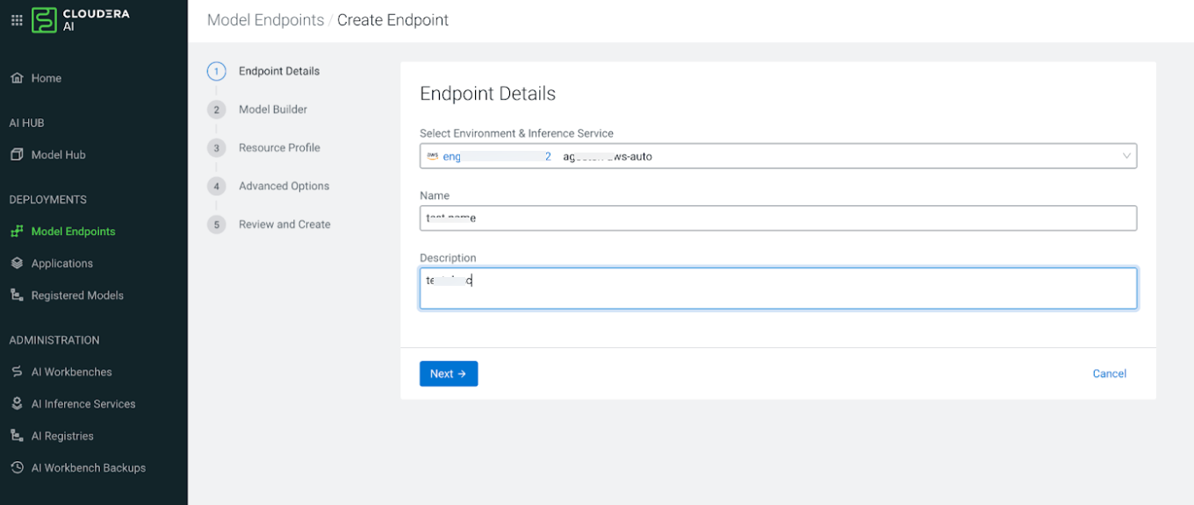
Task: Click the AI Inference Services icon
Action: [x=17, y=404]
